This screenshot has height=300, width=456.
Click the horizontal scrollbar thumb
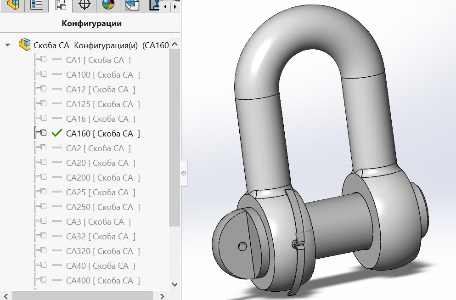click(x=82, y=295)
